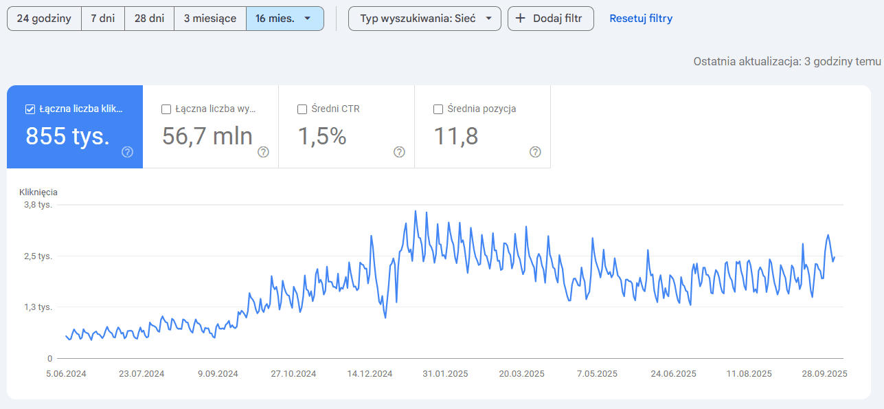Choose the 28 dni time range

(149, 19)
